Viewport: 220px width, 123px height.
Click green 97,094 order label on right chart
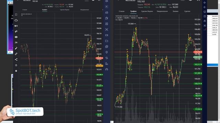tap(198, 109)
